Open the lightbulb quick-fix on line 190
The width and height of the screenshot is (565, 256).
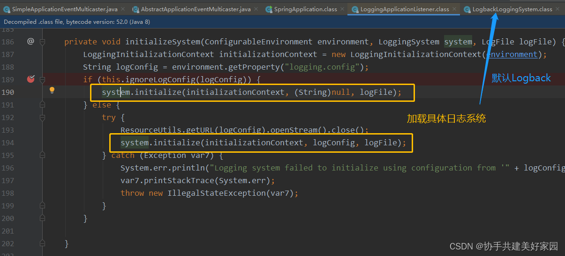point(52,90)
